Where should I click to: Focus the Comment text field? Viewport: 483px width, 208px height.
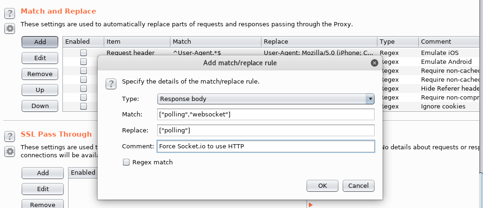coord(266,146)
